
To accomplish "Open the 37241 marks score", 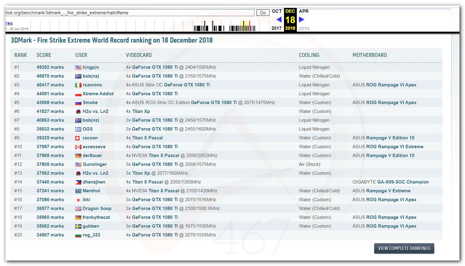I will [50, 191].
